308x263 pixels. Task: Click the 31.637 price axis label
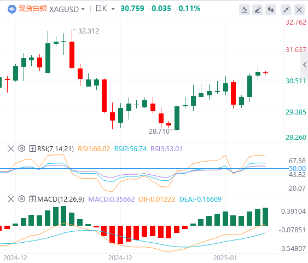(296, 49)
